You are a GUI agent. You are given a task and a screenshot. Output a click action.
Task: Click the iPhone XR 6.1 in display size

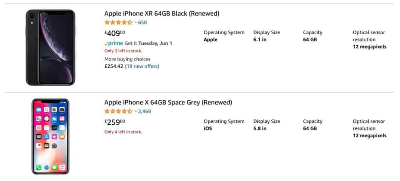click(260, 40)
